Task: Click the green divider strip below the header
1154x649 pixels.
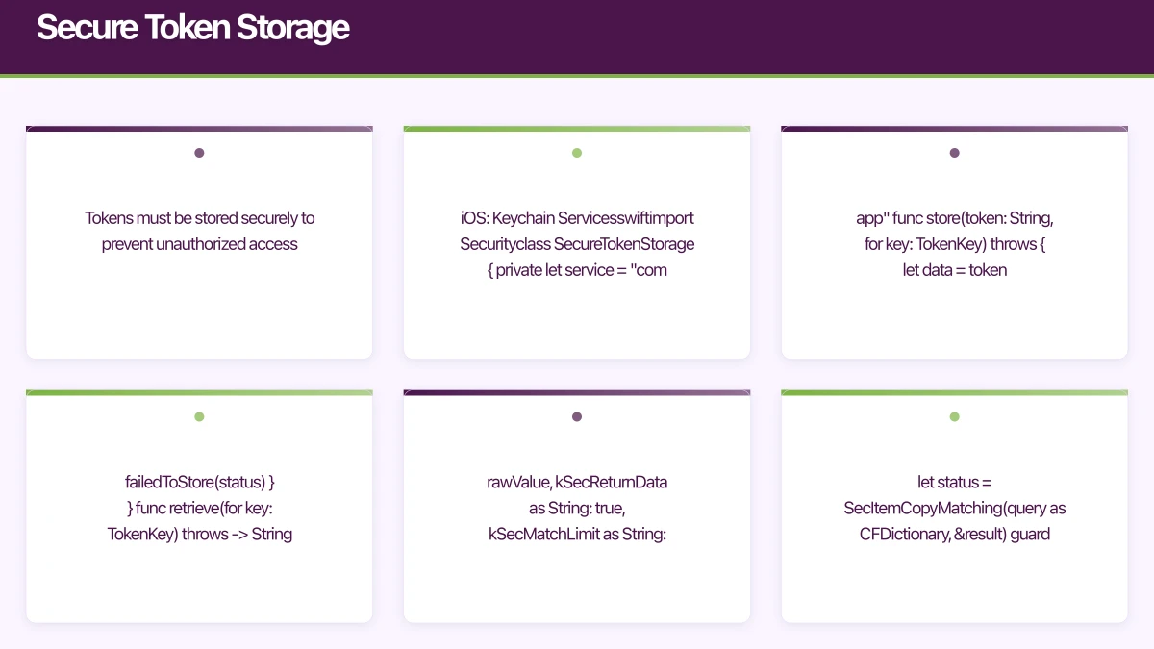Action: [x=577, y=71]
